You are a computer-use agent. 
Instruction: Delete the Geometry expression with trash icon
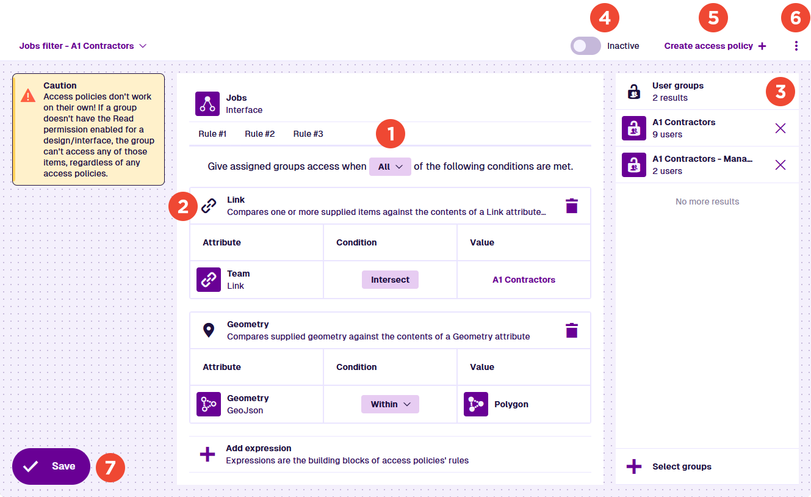click(571, 330)
